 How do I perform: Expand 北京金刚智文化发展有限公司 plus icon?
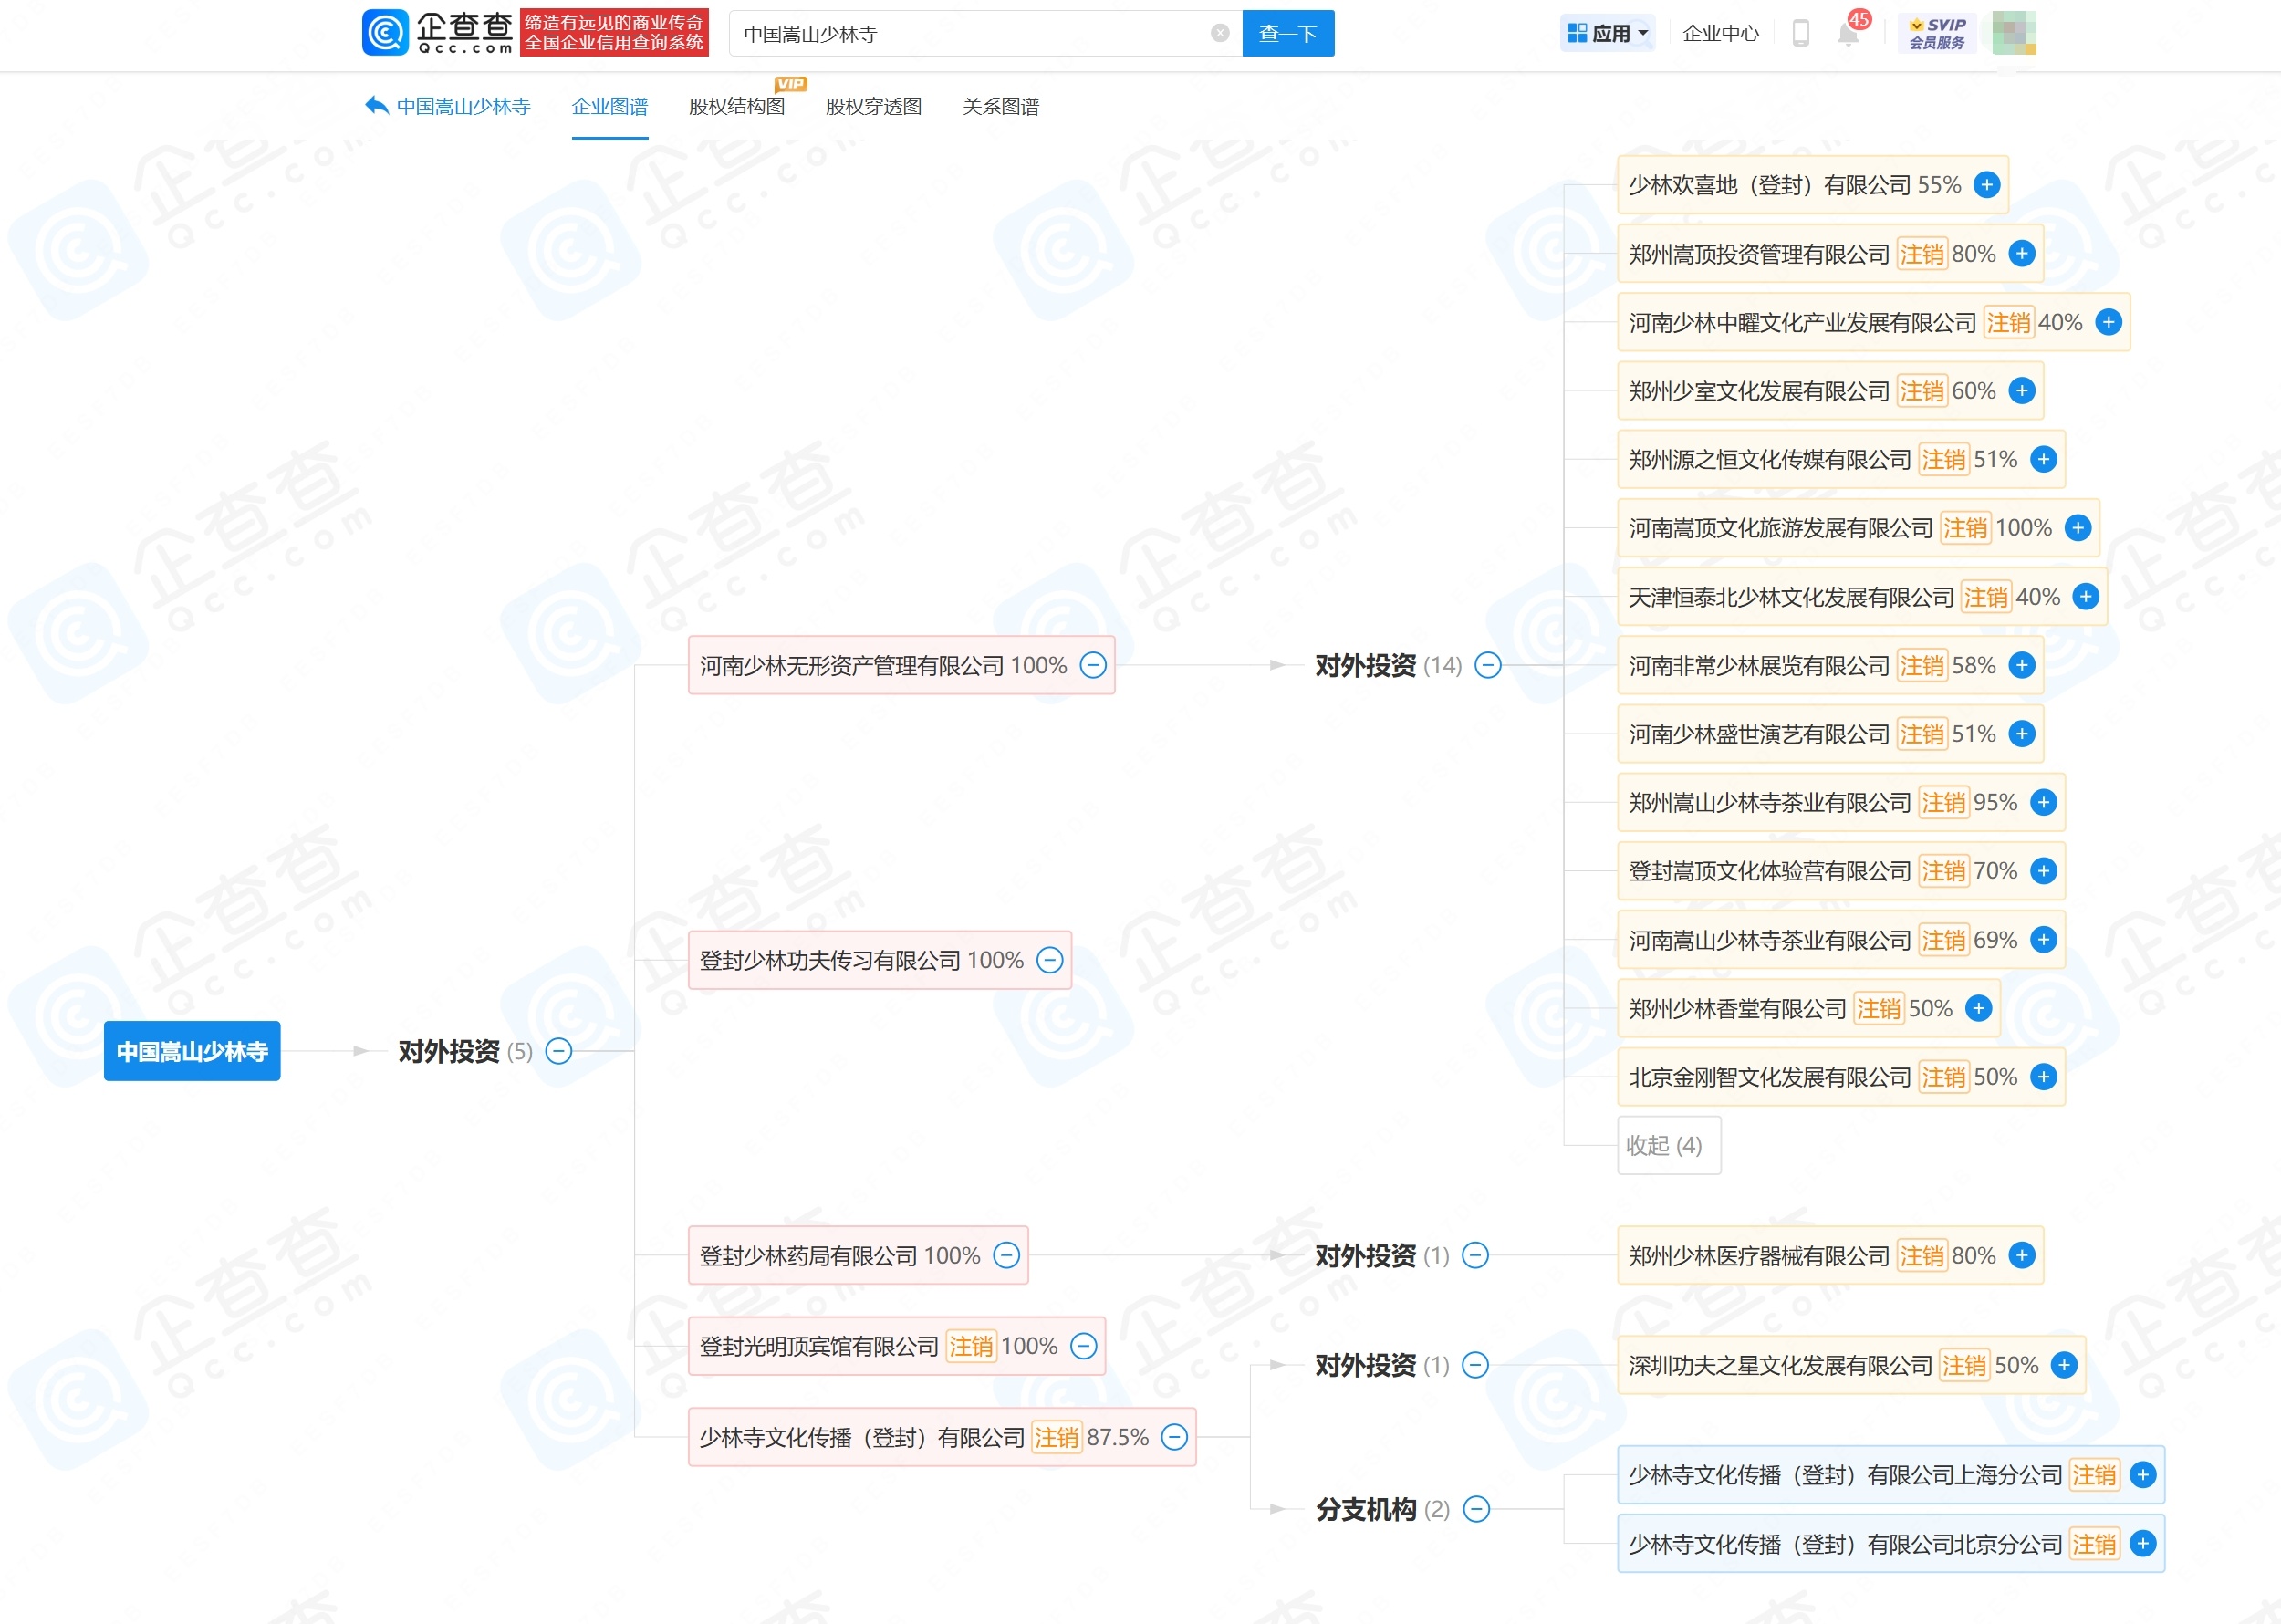(2043, 1077)
